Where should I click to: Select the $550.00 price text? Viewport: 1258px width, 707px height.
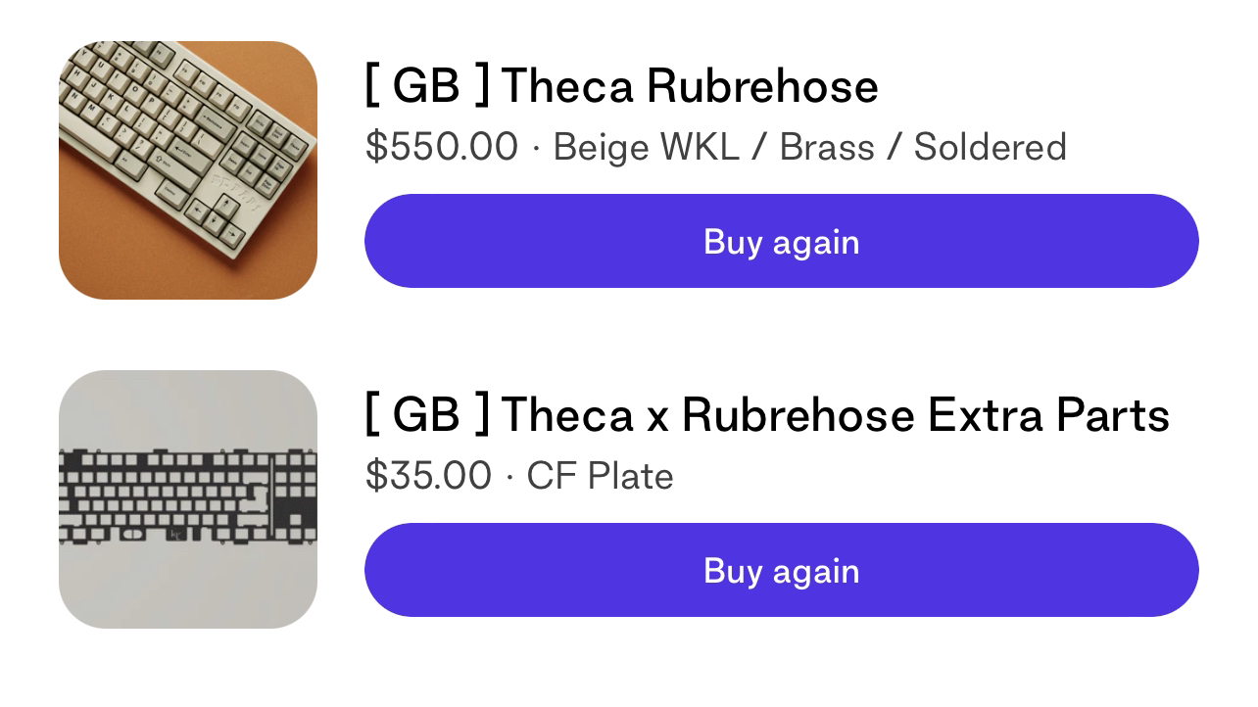tap(441, 147)
